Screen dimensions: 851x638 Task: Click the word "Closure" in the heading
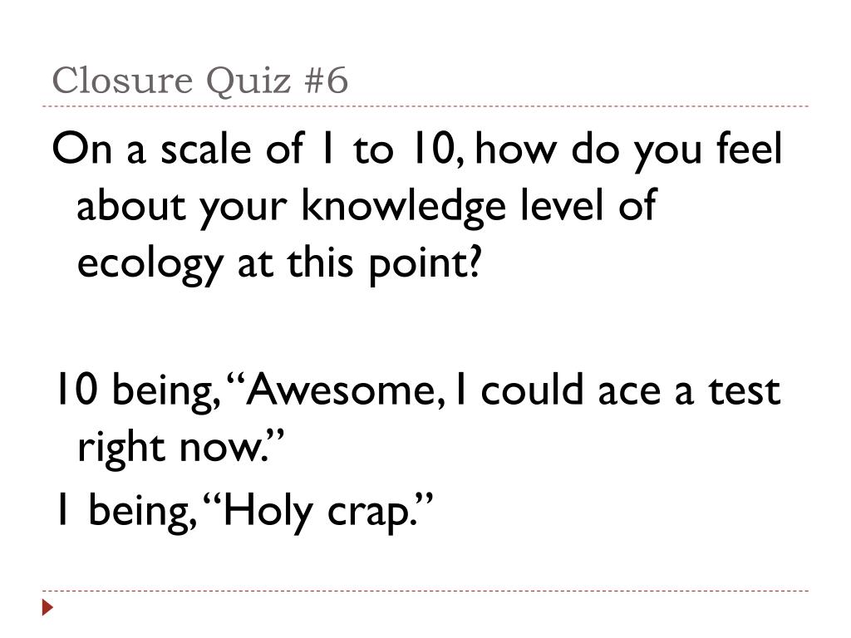coord(123,81)
